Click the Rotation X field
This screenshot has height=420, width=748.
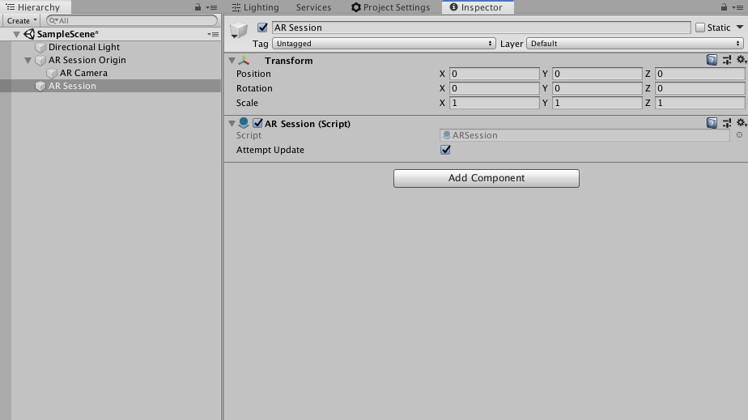[x=494, y=88]
